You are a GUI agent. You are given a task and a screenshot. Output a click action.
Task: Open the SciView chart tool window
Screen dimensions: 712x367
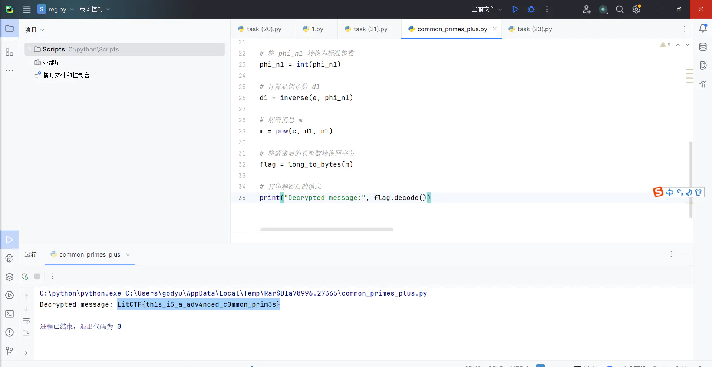703,84
